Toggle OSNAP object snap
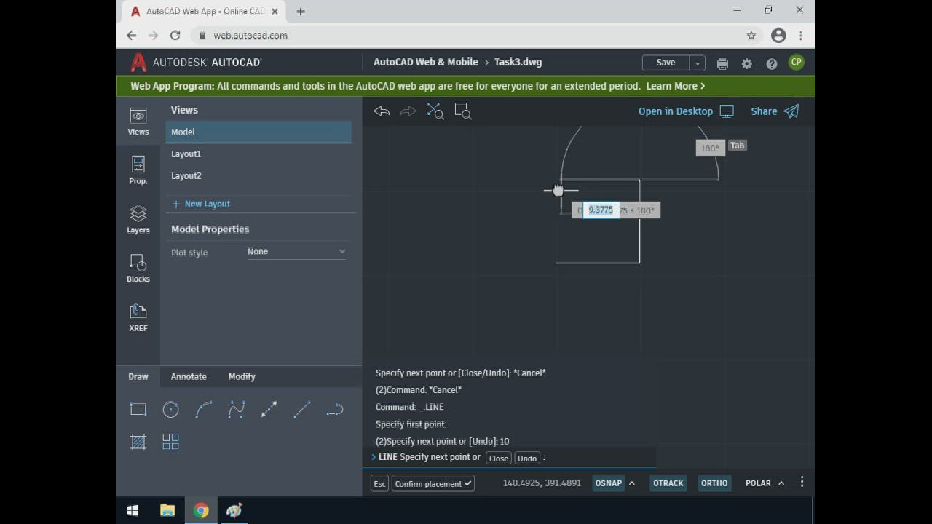The height and width of the screenshot is (524, 932). 608,483
